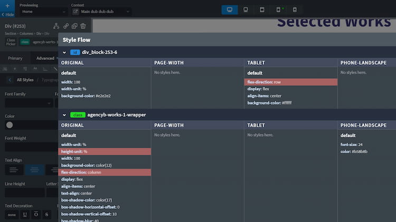The image size is (396, 222).
Task: Click display: flex in Tablet column
Action: [258, 89]
